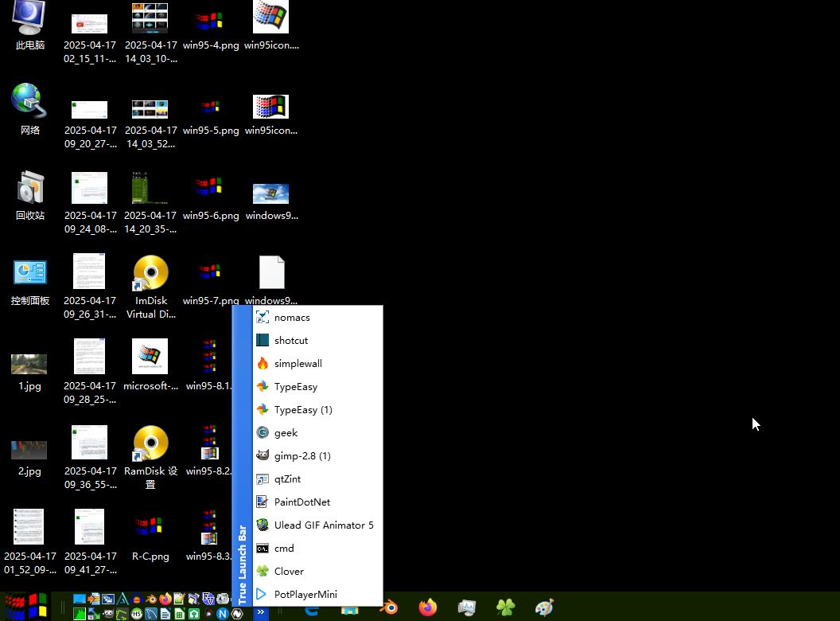This screenshot has height=621, width=840.
Task: Launch PotPlayerMini from the menu
Action: click(305, 595)
